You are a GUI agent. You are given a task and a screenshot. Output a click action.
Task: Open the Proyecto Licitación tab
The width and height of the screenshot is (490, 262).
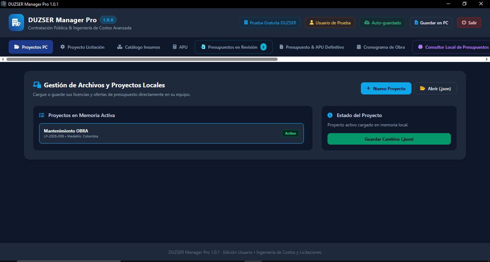[83, 47]
